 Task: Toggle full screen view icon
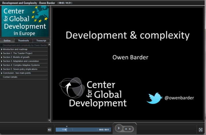(x=201, y=130)
